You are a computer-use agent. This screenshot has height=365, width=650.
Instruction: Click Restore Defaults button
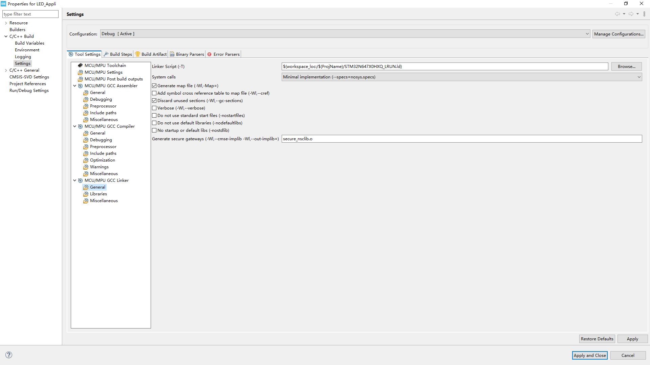(597, 339)
